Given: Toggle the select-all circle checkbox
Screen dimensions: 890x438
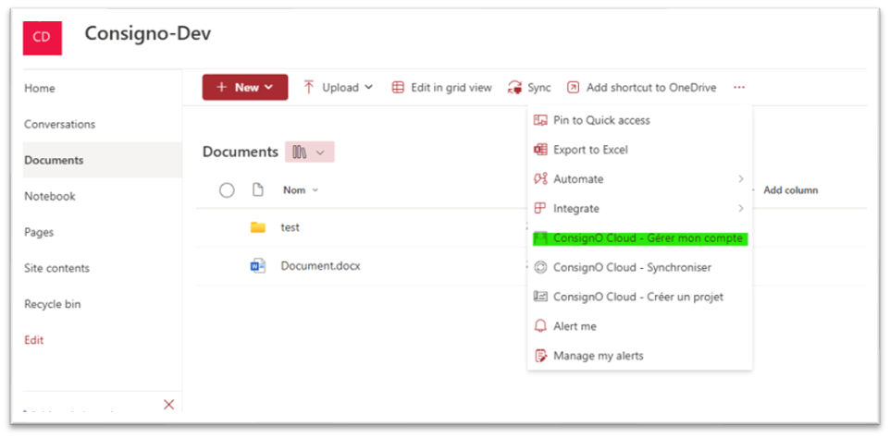Looking at the screenshot, I should pyautogui.click(x=227, y=190).
